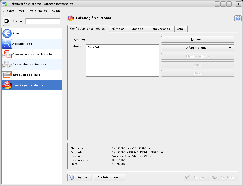Select the Accesos rápidos de teclado icon
The image size is (243, 186).
pyautogui.click(x=7, y=54)
